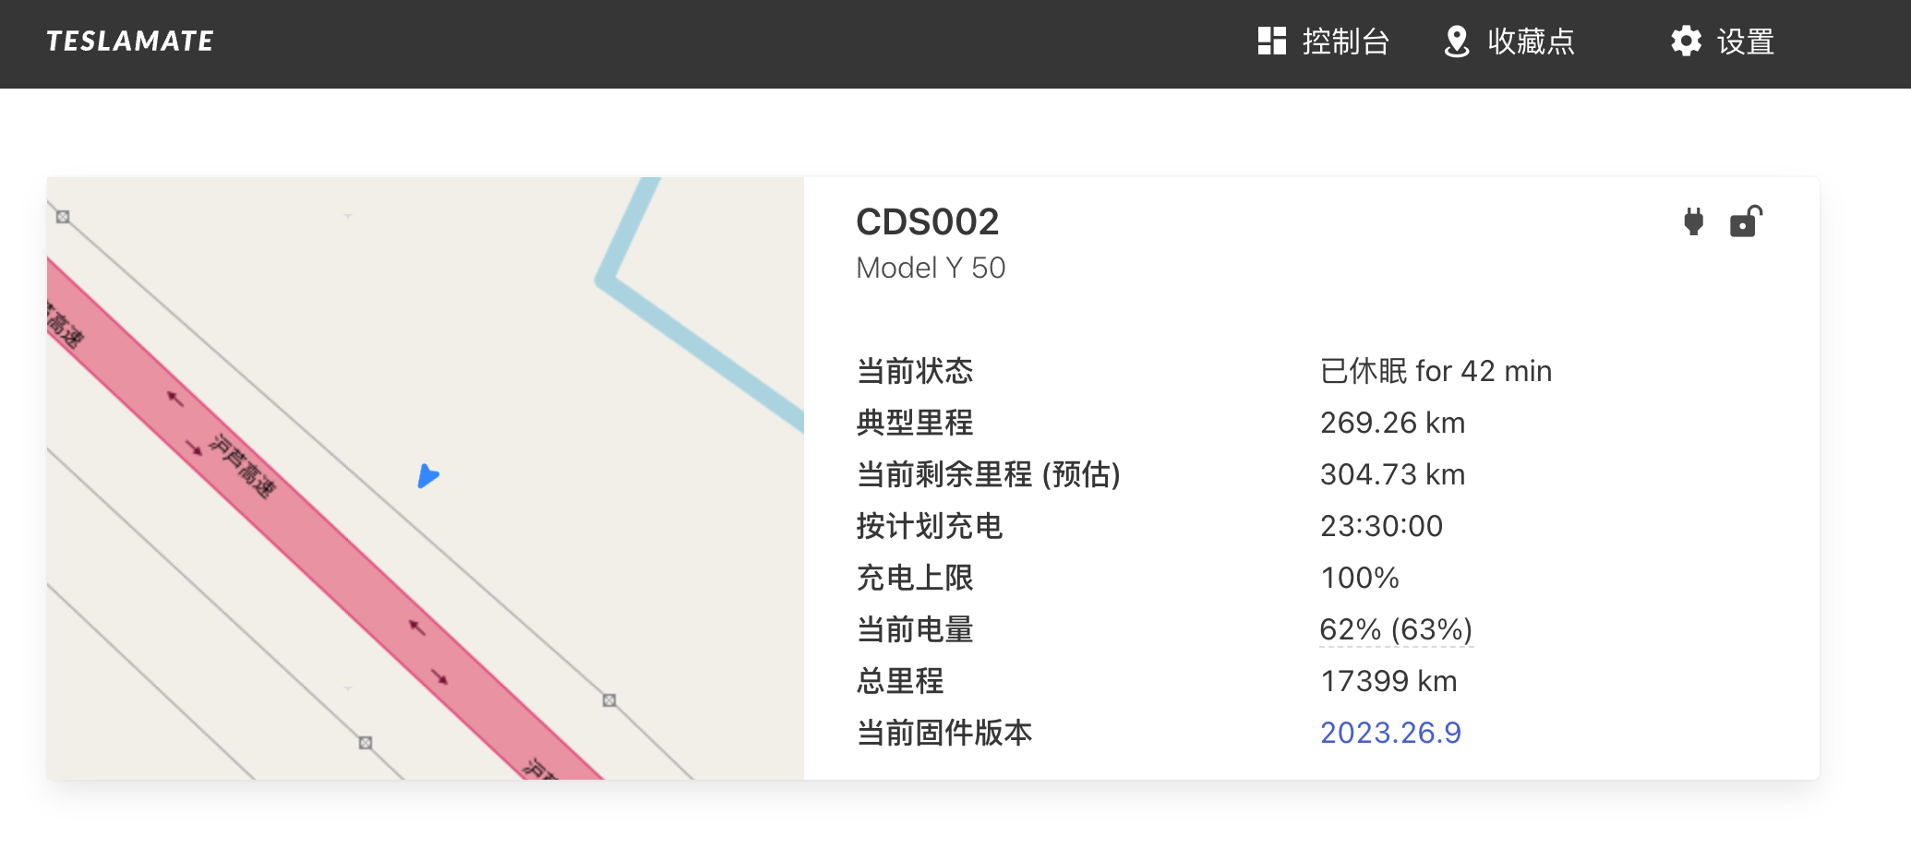Click the TeslaMate logo
This screenshot has width=1911, height=860.
130,42
